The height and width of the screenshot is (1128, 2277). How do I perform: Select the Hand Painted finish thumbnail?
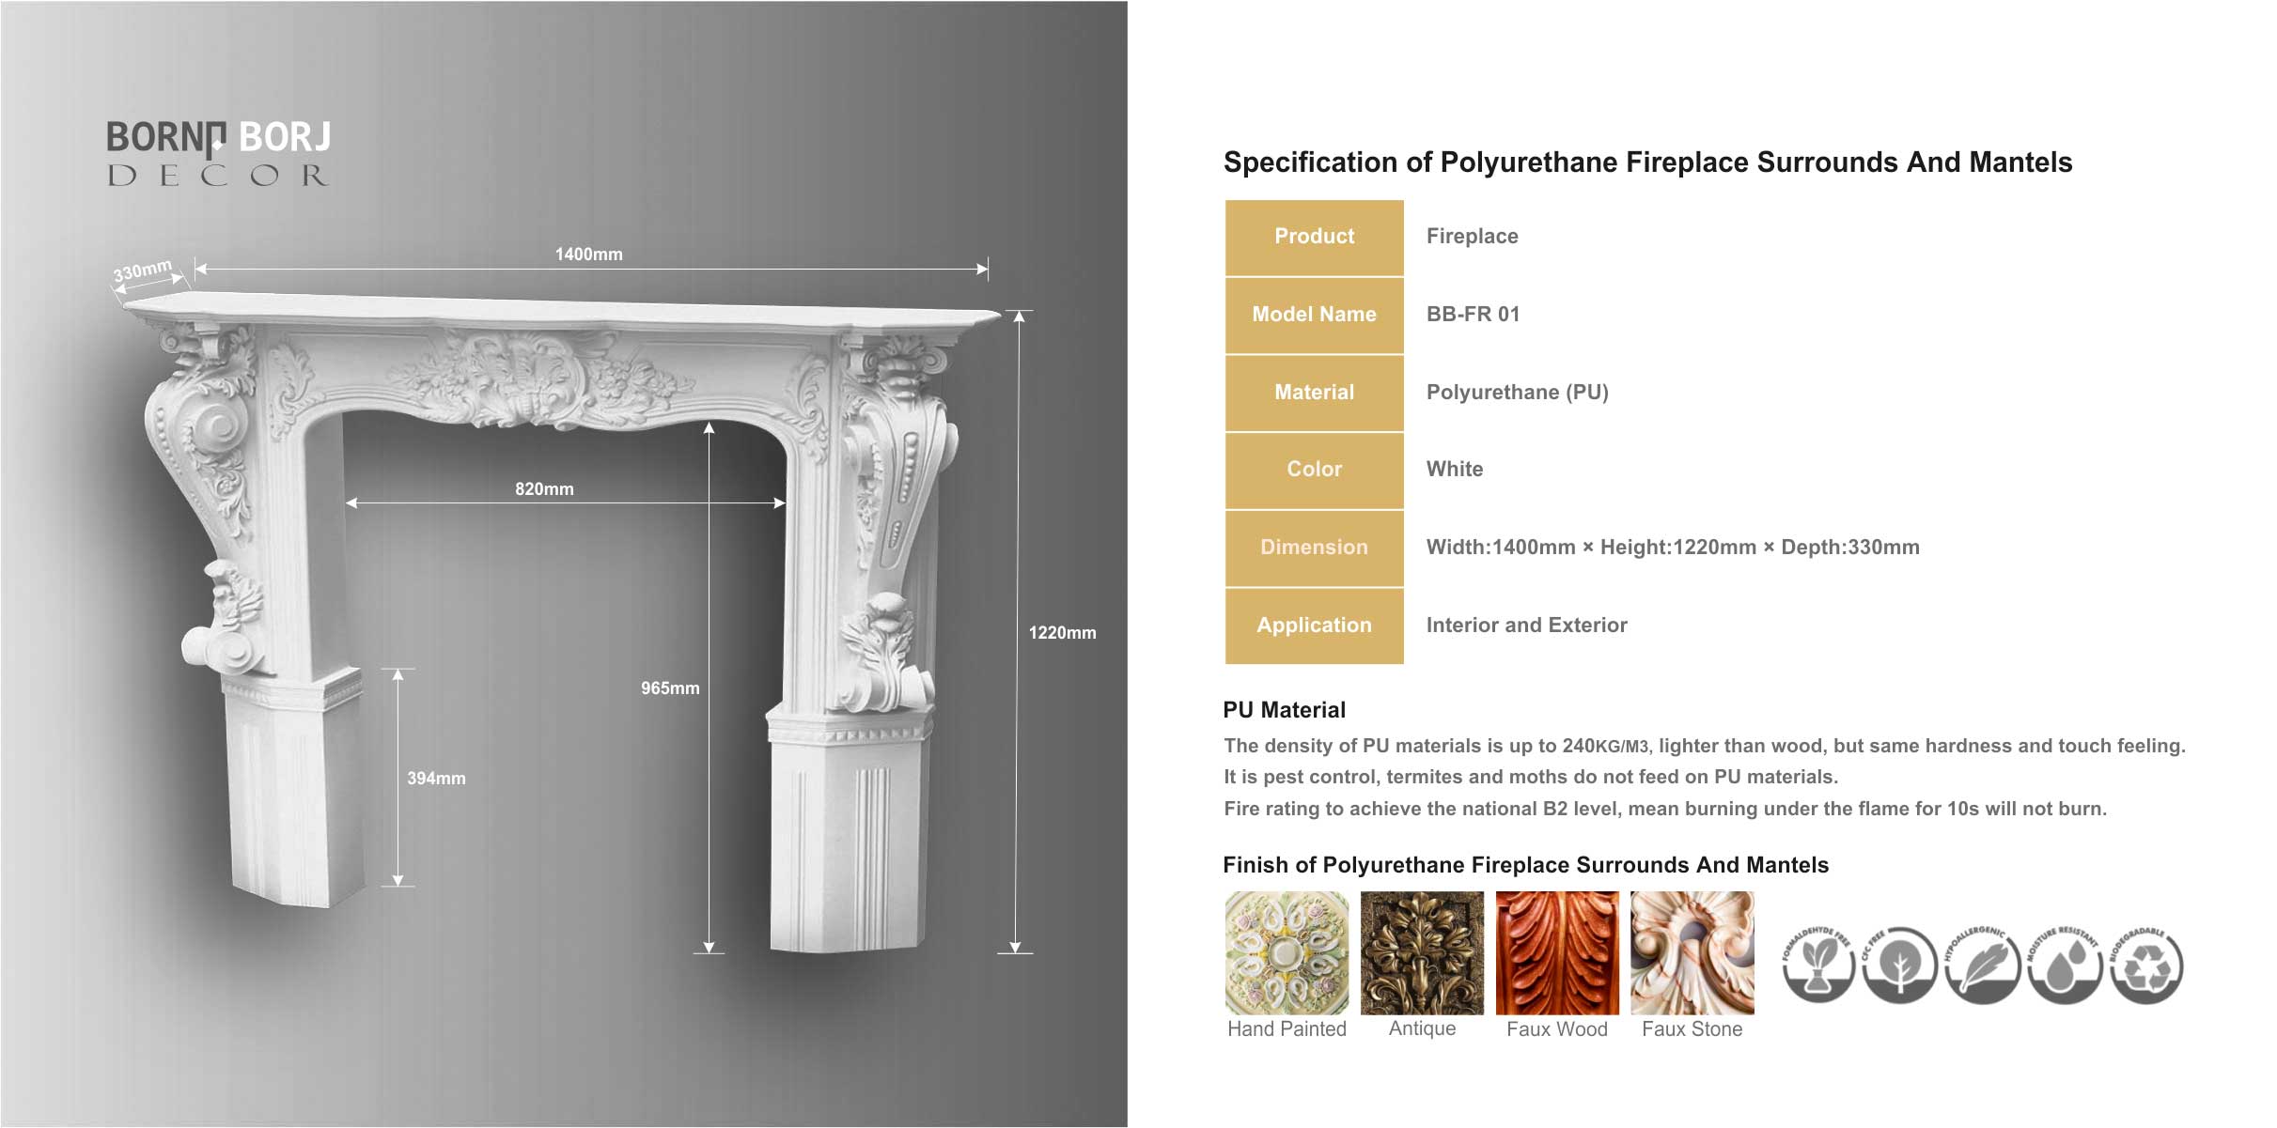click(x=1287, y=952)
